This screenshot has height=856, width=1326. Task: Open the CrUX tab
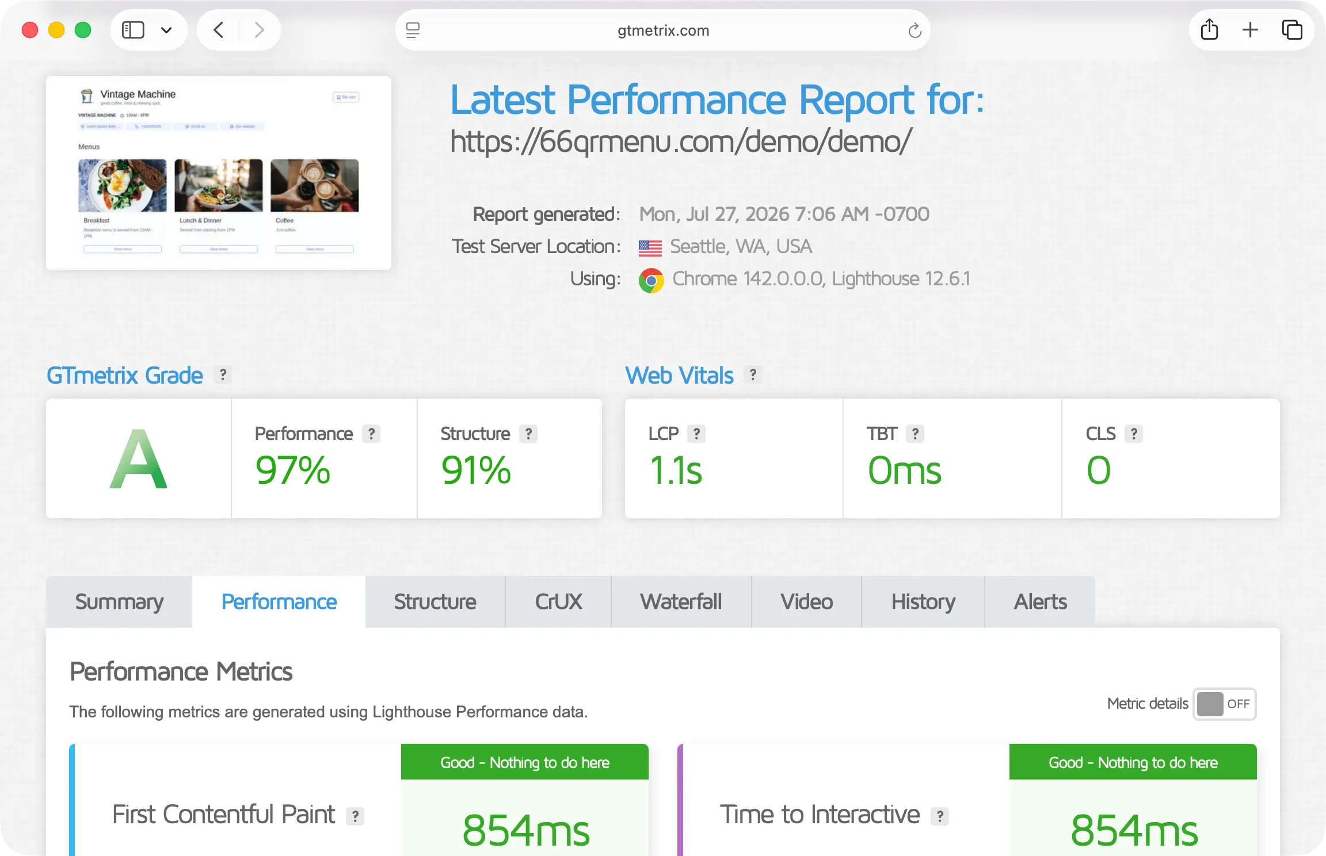click(558, 602)
